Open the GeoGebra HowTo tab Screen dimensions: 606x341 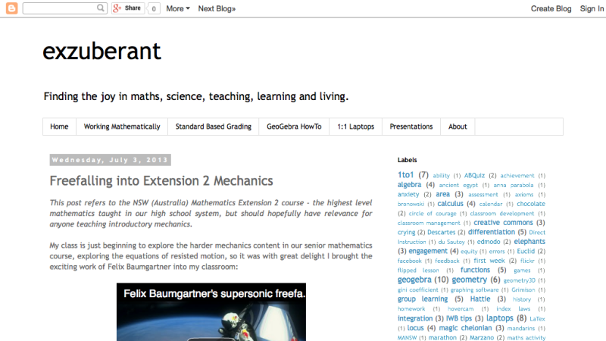(x=294, y=127)
